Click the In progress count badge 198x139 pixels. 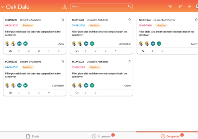(113, 135)
